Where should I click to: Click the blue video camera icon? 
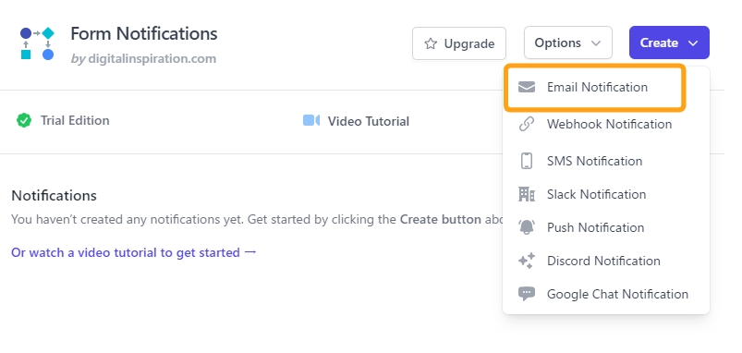coord(311,121)
